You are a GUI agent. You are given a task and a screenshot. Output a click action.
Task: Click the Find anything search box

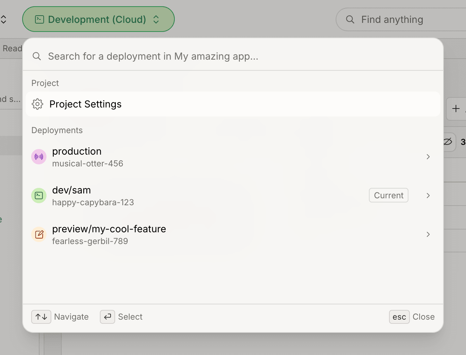pos(401,19)
